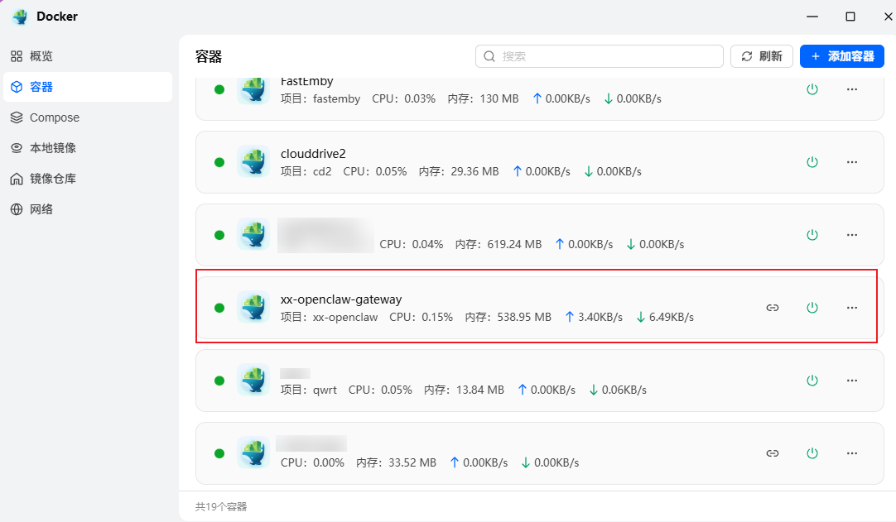Click the 3.40KB/s upload rate
Image resolution: width=896 pixels, height=522 pixels.
click(x=594, y=317)
